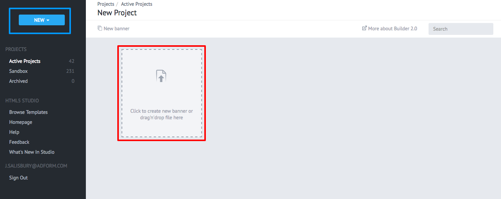
Task: Click the external link icon beside Builder 2.0
Action: [365, 28]
